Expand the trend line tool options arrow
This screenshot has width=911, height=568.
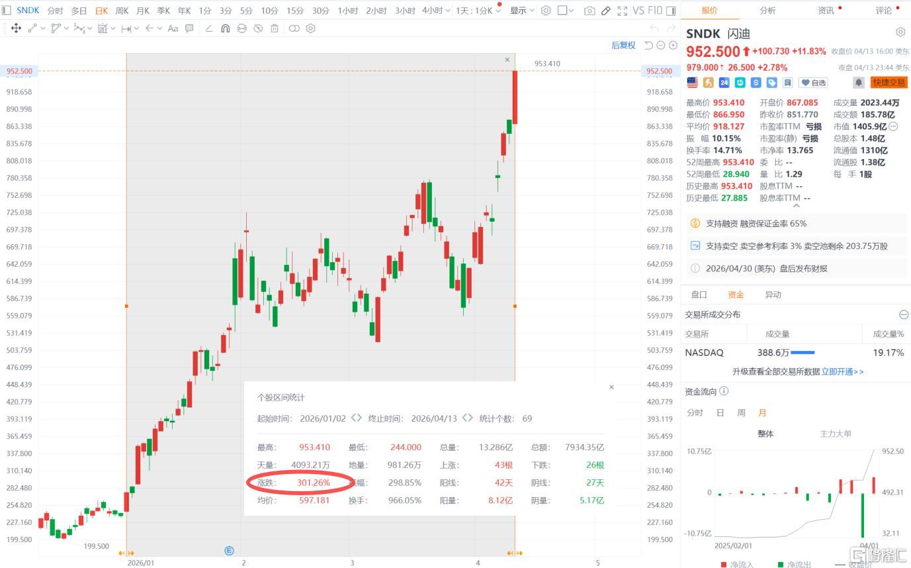pos(43,28)
